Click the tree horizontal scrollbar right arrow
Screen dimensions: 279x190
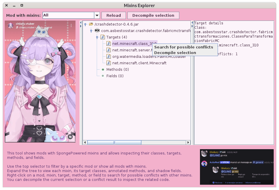click(188, 142)
